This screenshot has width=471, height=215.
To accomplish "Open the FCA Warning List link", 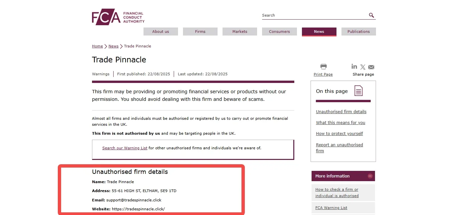I will pyautogui.click(x=331, y=208).
